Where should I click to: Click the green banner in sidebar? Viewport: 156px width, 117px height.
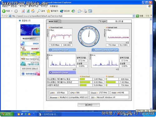pos(30,54)
